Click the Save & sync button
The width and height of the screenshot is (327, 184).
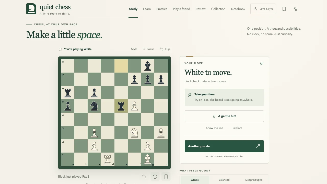coord(263,9)
